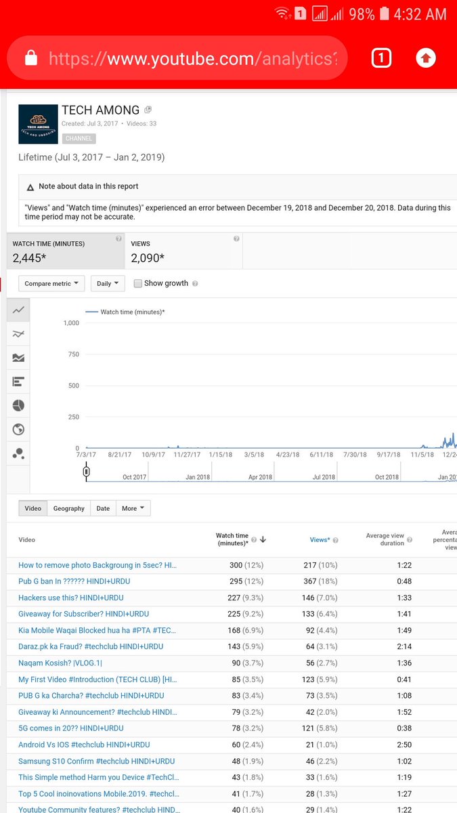Open video Samsung S10 Confirm

pos(97,761)
